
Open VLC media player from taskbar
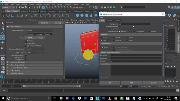click(x=110, y=98)
